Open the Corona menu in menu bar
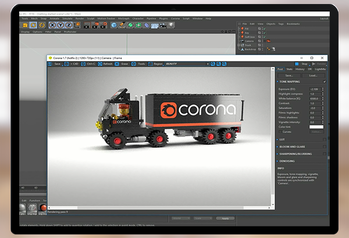Image resolution: width=349 pixels, height=238 pixels. coord(175,19)
